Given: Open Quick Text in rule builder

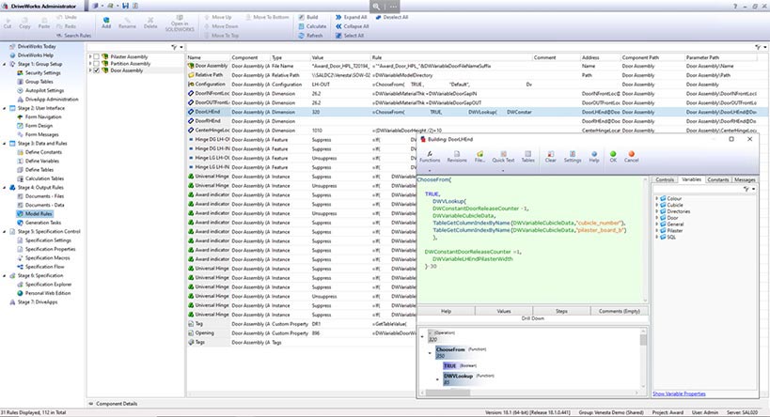Looking at the screenshot, I should click(x=503, y=157).
